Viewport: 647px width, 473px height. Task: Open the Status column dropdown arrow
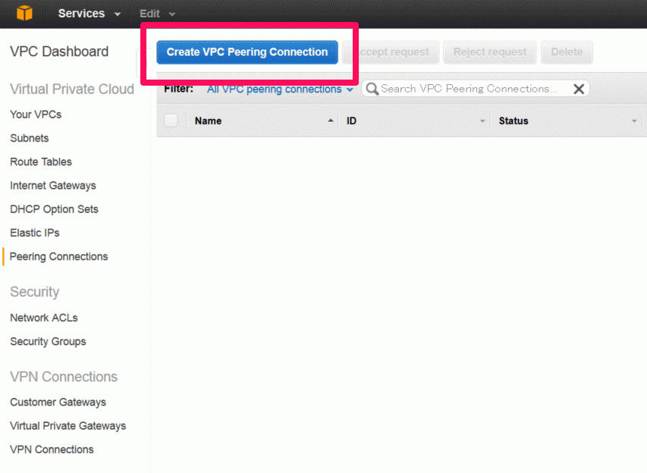(x=634, y=121)
